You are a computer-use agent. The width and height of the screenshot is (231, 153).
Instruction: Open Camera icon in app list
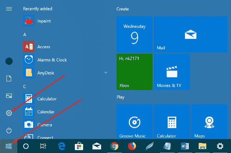(x=29, y=125)
